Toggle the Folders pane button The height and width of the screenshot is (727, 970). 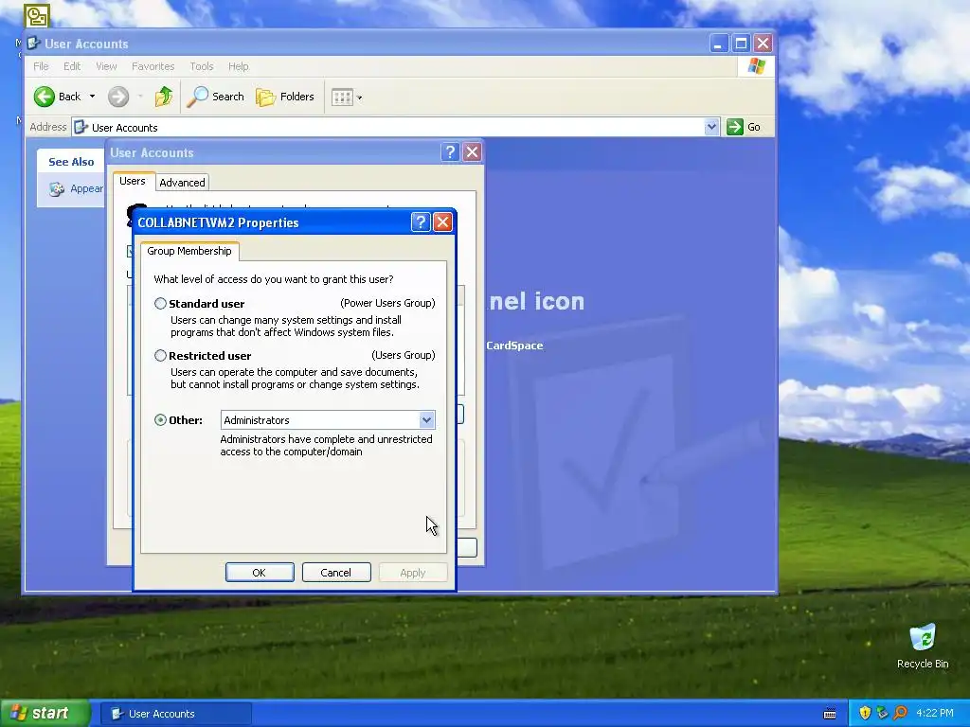coord(285,97)
